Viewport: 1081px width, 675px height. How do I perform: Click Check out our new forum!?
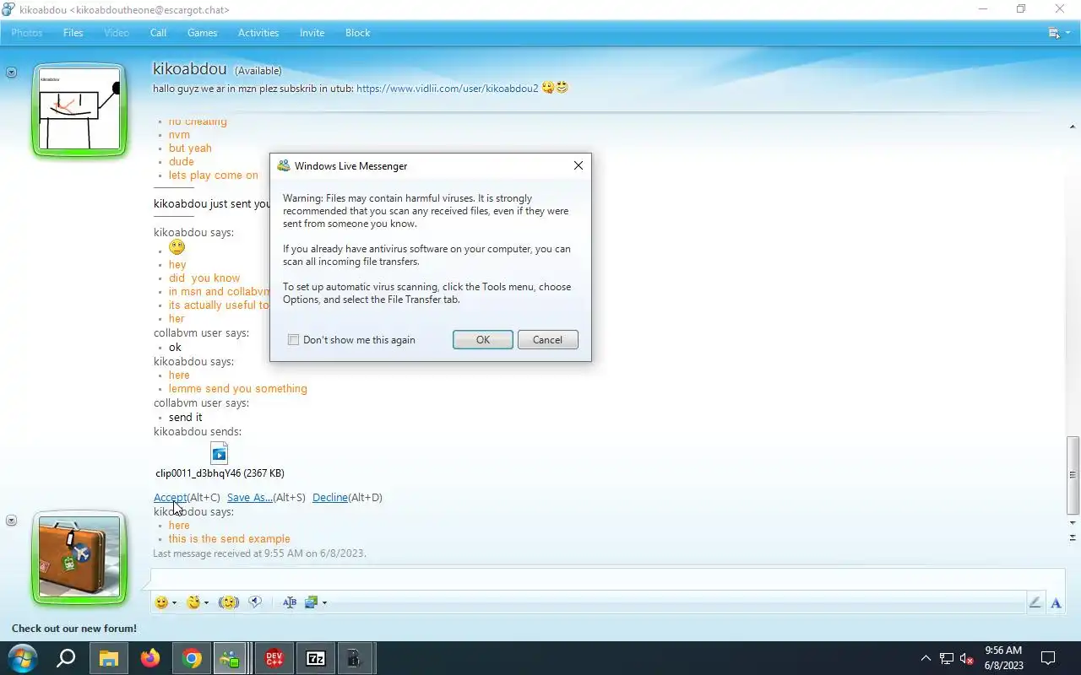(x=74, y=629)
